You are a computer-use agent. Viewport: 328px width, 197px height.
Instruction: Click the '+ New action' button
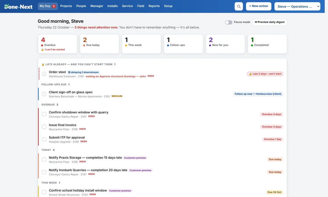(x=259, y=6)
